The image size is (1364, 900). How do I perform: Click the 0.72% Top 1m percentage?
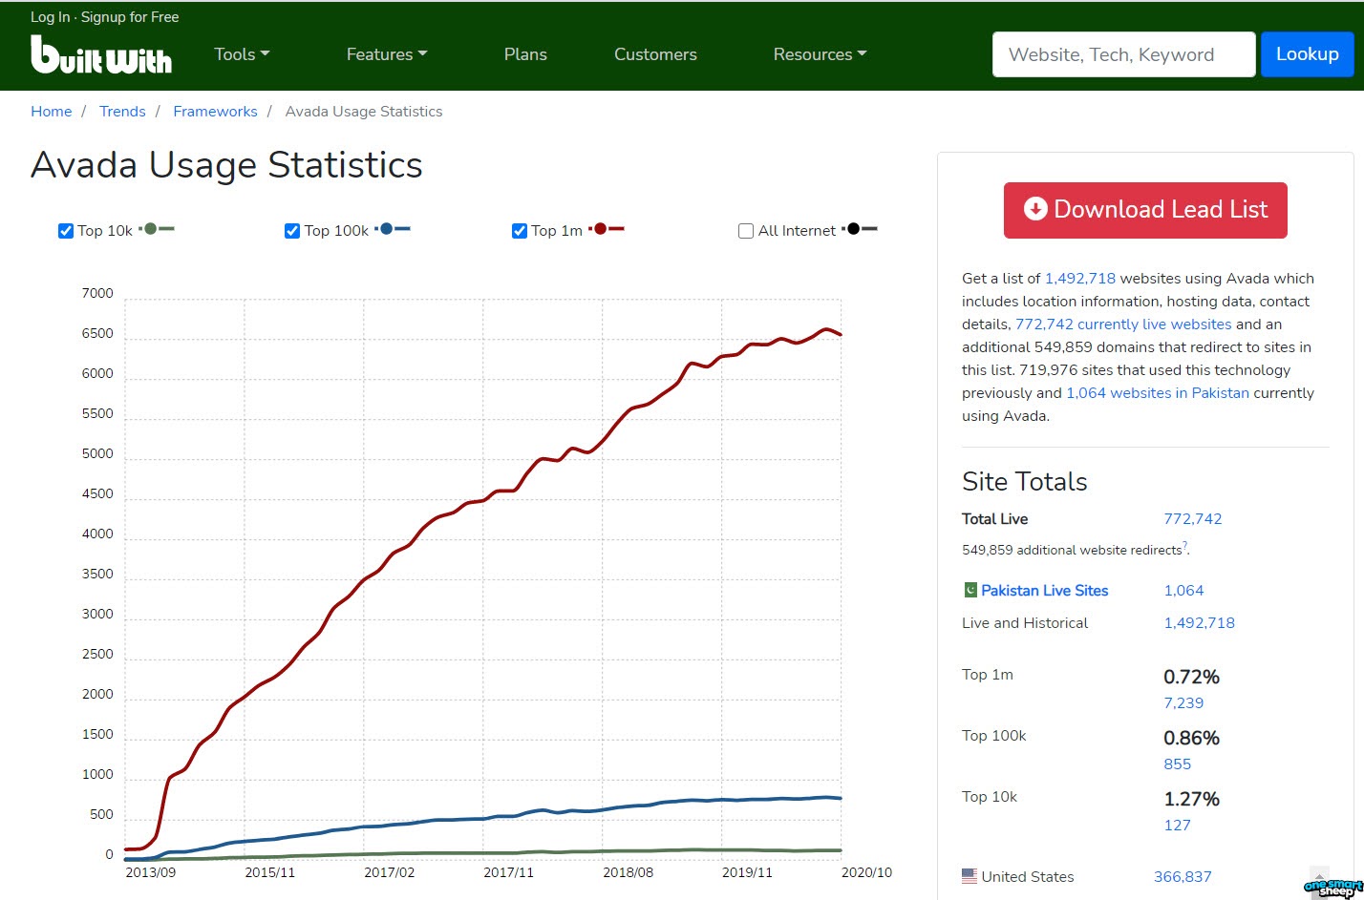coord(1191,677)
